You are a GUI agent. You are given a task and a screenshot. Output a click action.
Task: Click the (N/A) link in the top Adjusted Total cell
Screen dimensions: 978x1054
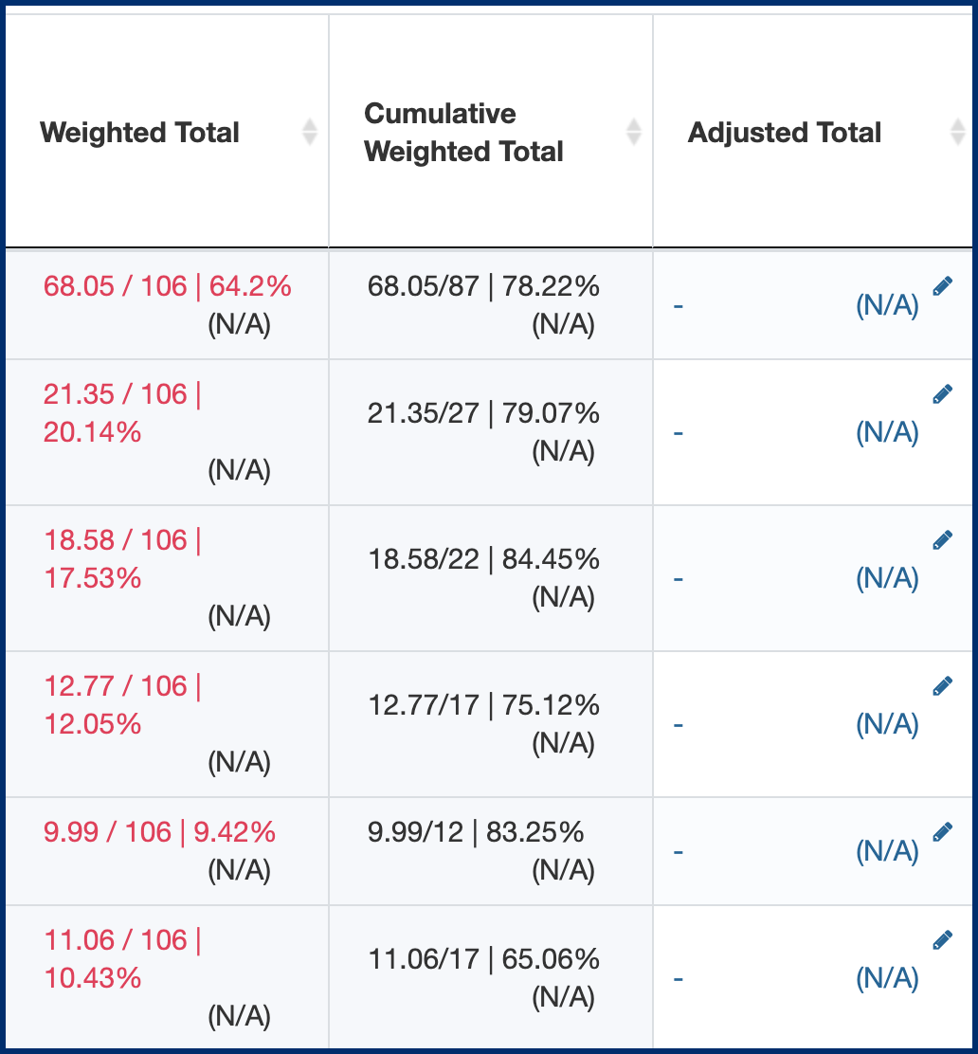coord(889,305)
